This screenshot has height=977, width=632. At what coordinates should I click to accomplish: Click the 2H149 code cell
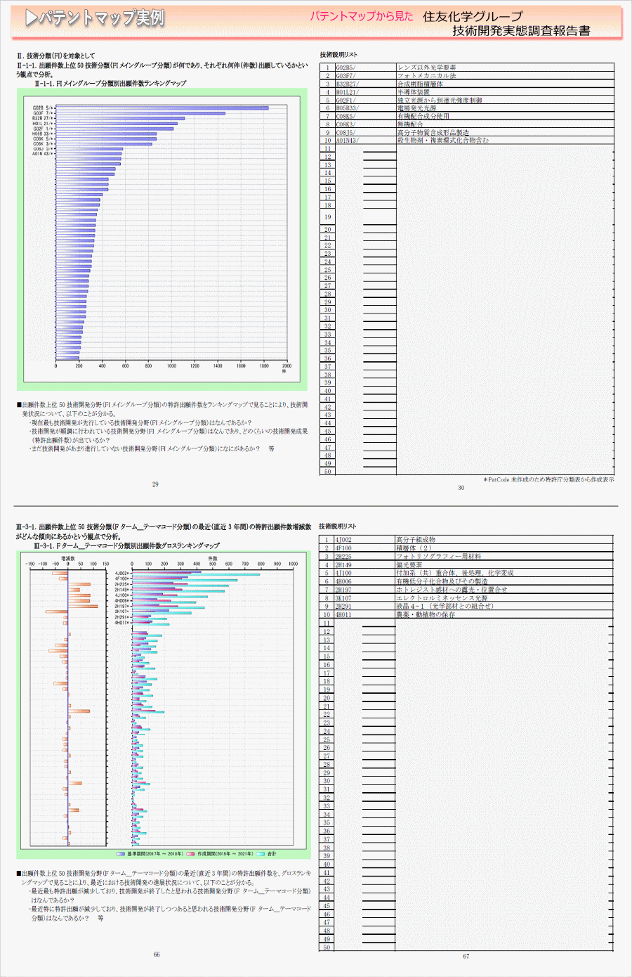[364, 565]
